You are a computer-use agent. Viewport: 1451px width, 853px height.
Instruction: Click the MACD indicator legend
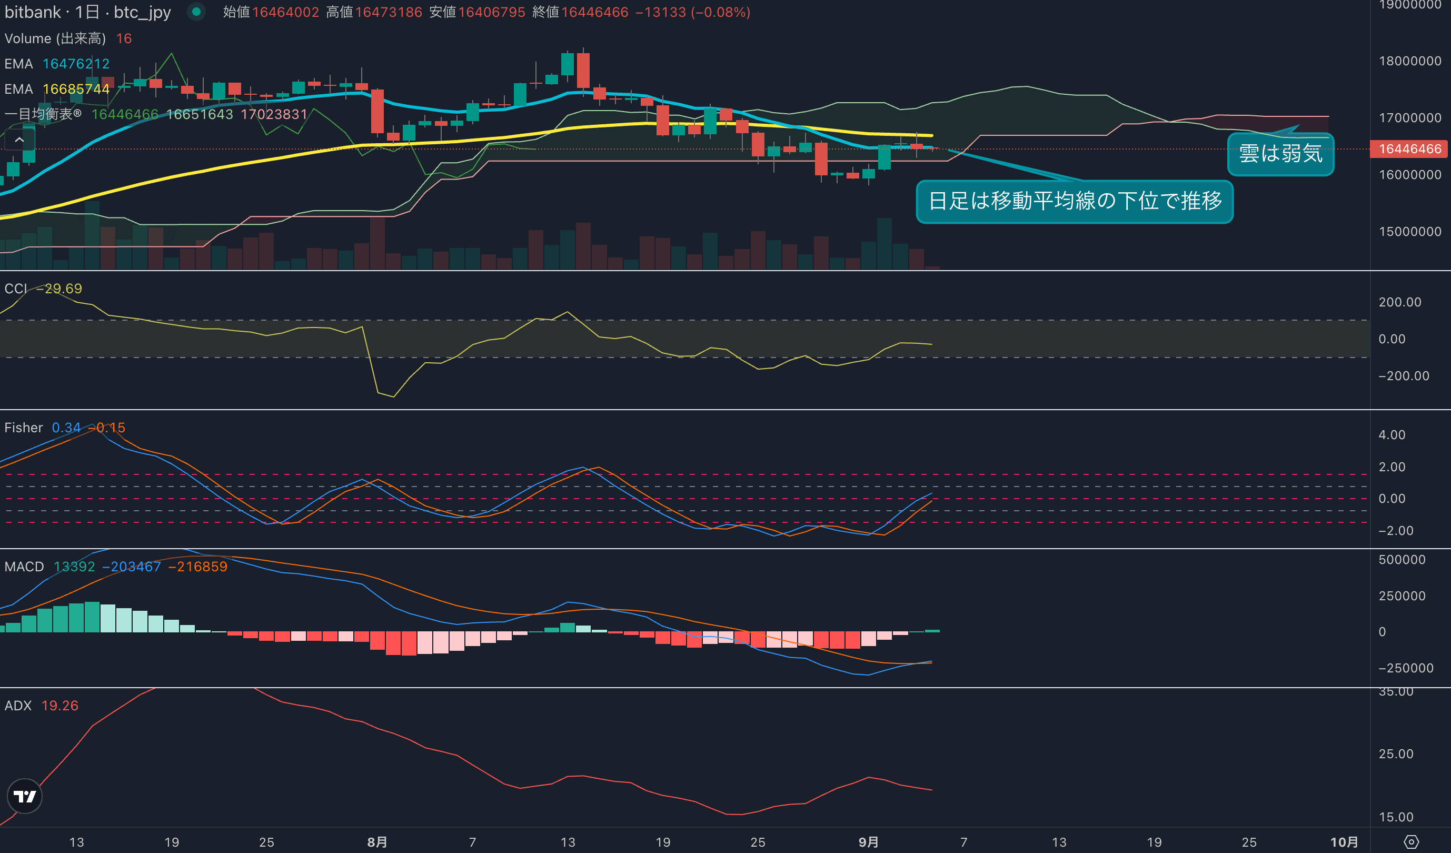24,566
